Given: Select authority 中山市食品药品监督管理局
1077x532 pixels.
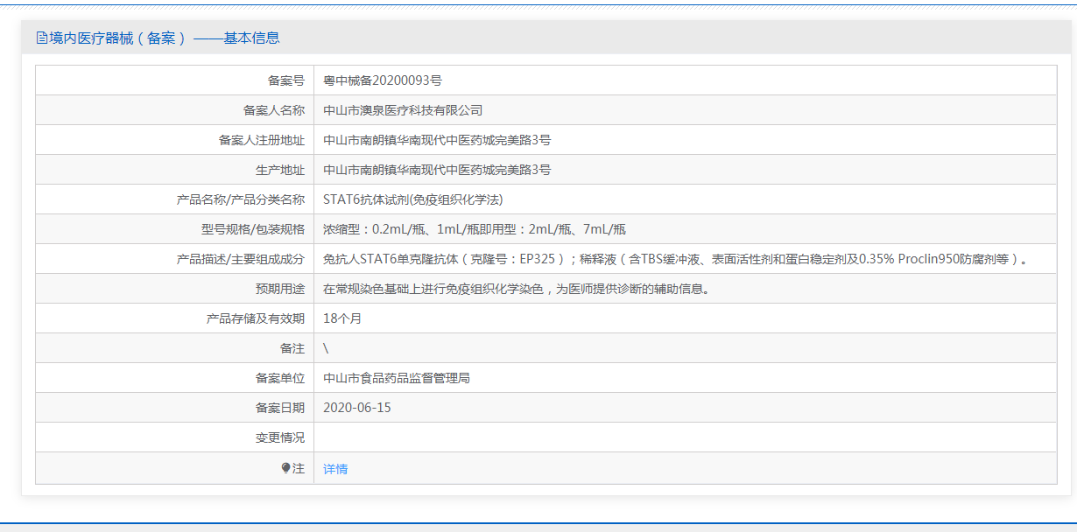Looking at the screenshot, I should point(397,378).
